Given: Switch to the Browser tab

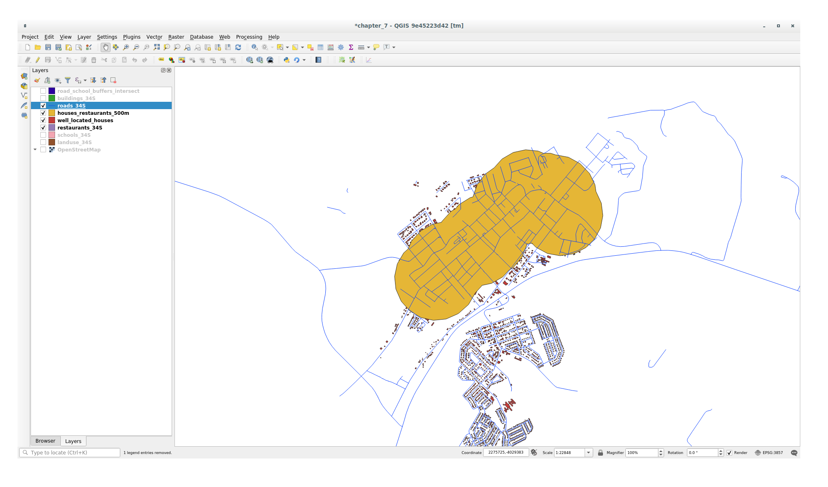Looking at the screenshot, I should [x=45, y=441].
